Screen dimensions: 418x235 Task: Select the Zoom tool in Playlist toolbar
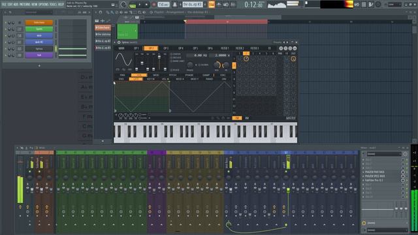click(139, 12)
